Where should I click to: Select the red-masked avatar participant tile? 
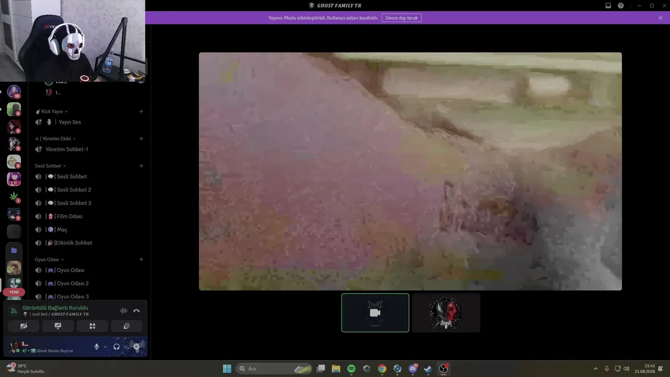pos(446,313)
